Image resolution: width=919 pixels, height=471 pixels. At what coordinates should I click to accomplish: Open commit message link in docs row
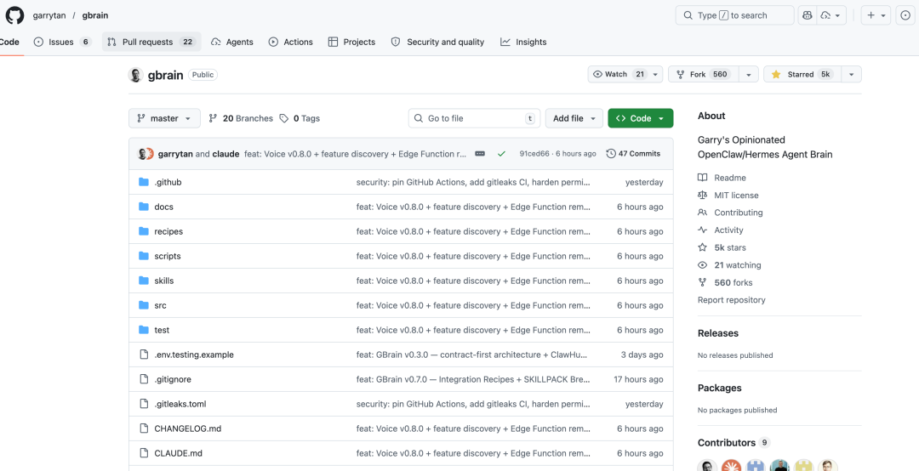click(473, 207)
